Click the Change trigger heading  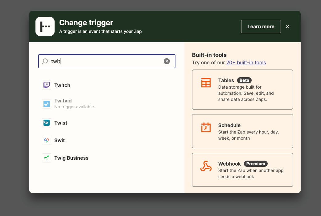(x=86, y=22)
